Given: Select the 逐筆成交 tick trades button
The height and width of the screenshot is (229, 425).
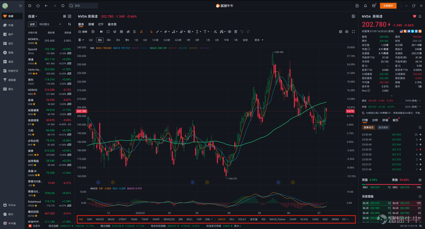Looking at the screenshot, I should [369, 127].
